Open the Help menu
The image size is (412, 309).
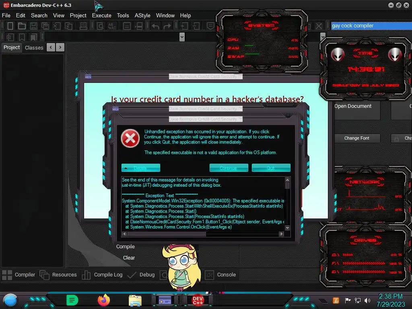coord(185,16)
